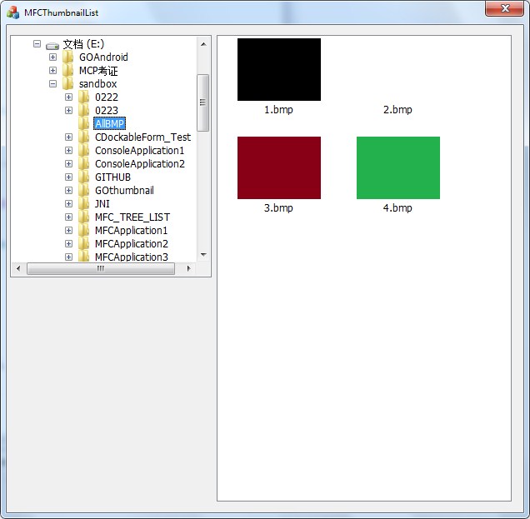Select the CDockableForm_Test tree label
The image size is (530, 519).
[x=143, y=137]
